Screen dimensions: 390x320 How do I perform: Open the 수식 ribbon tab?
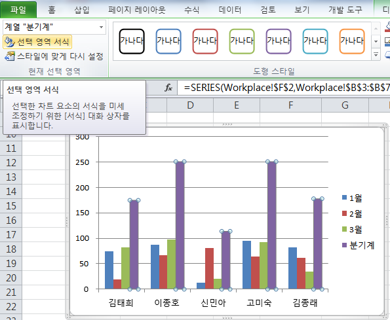(x=191, y=10)
